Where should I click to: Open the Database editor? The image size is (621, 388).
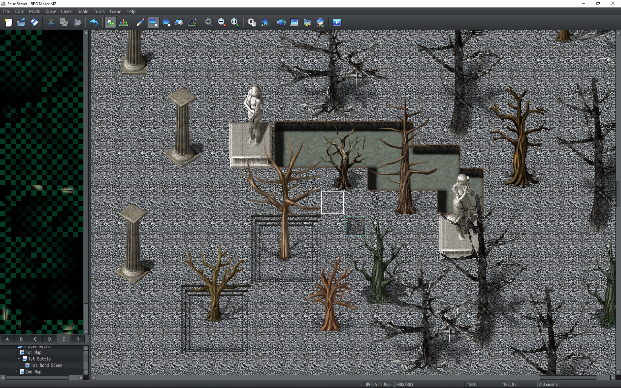tap(252, 22)
